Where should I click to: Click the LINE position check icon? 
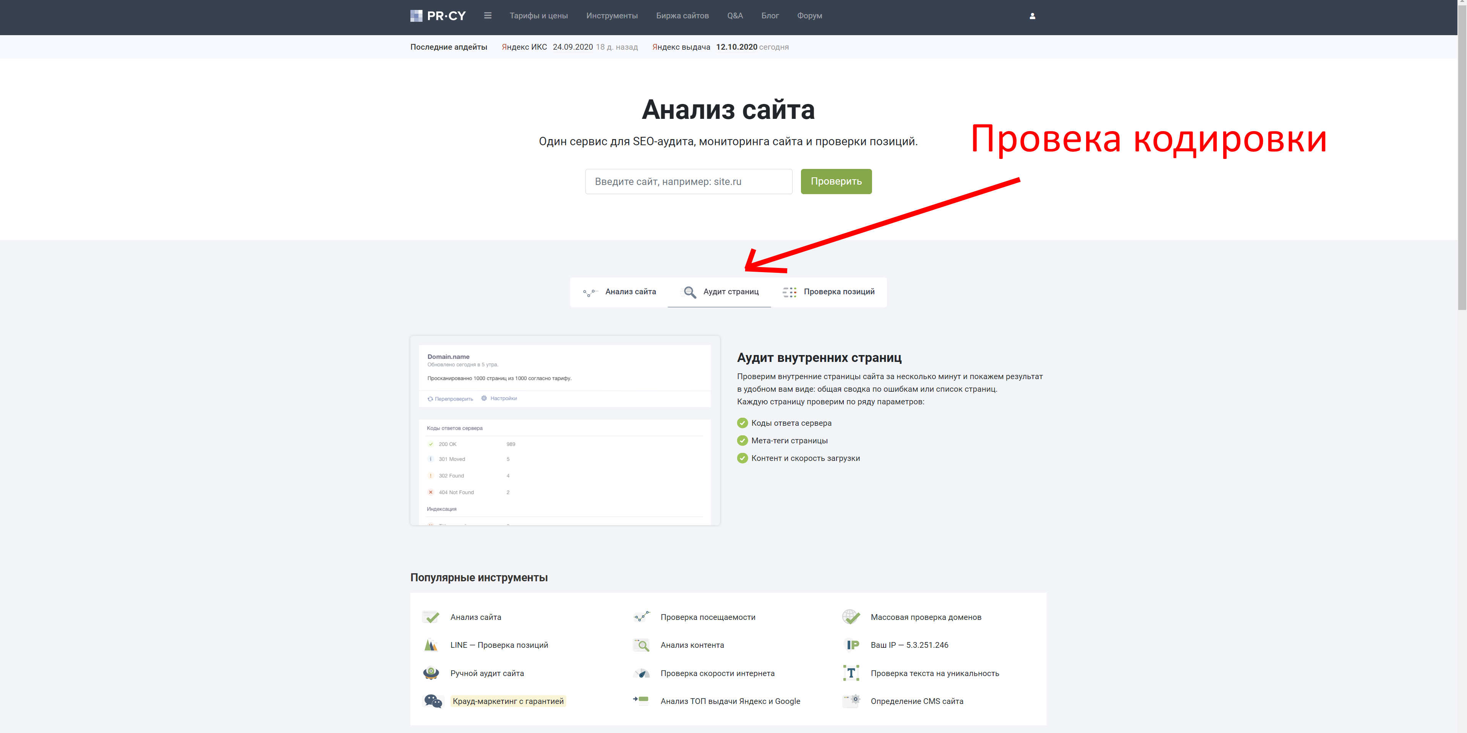click(431, 645)
